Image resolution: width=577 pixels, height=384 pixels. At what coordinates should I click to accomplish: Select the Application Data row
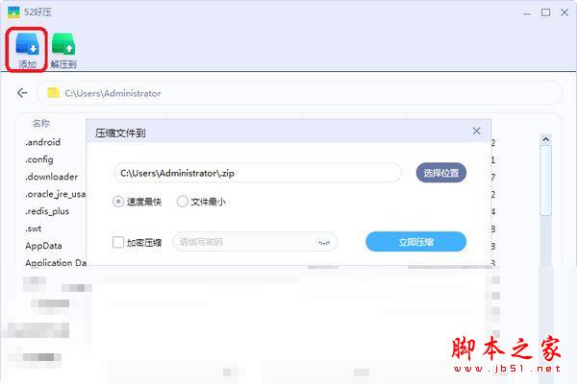55,262
